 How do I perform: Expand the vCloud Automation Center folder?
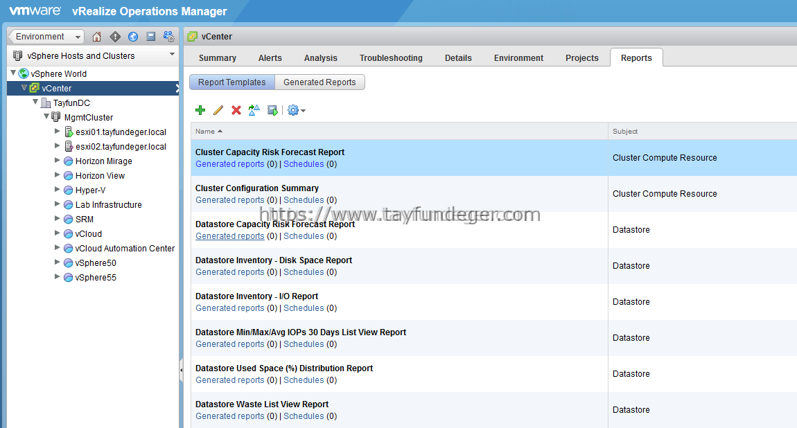[57, 248]
